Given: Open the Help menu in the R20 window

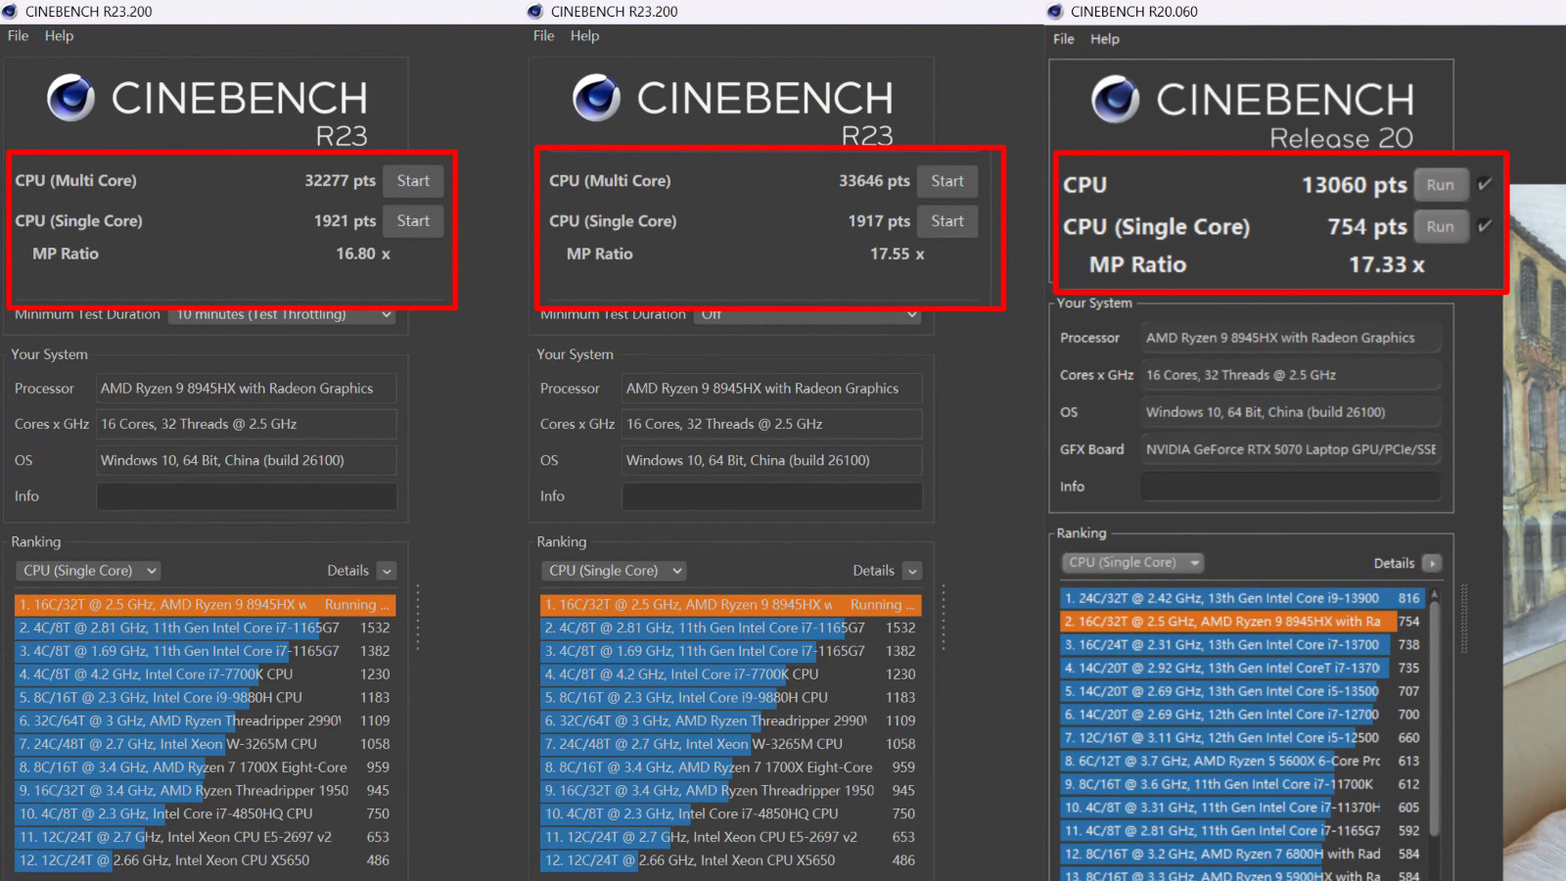Looking at the screenshot, I should pos(1105,39).
